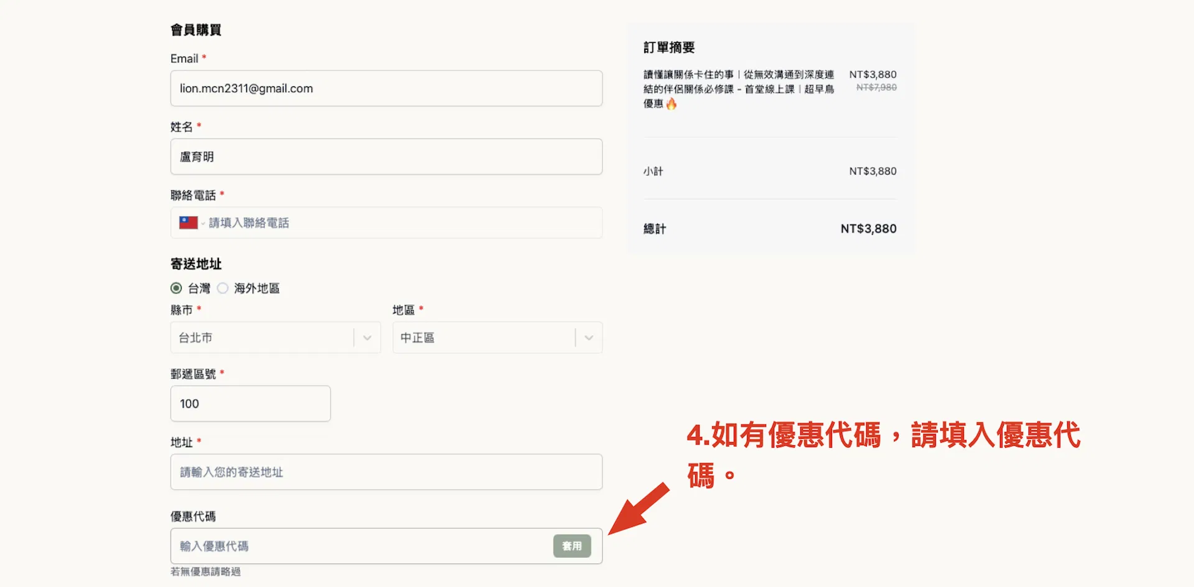1194x587 pixels.
Task: Select the 海外地區 radio button
Action: coord(223,288)
